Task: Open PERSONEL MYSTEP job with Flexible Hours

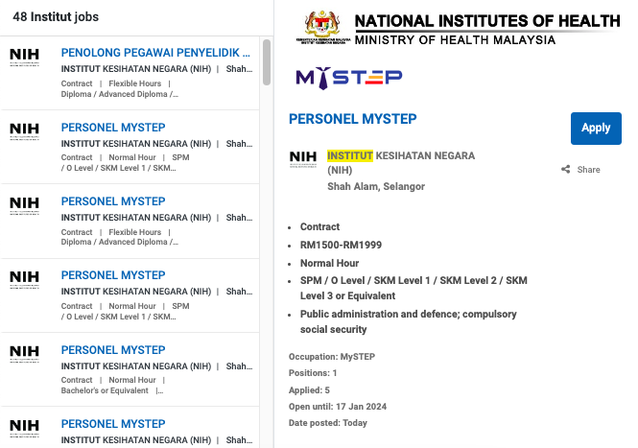Action: [113, 201]
